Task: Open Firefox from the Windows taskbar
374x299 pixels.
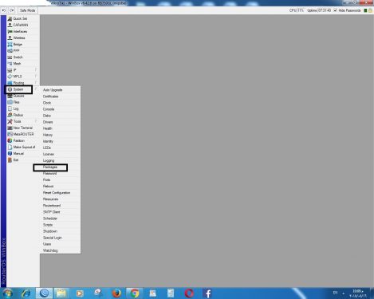Action: [116, 293]
